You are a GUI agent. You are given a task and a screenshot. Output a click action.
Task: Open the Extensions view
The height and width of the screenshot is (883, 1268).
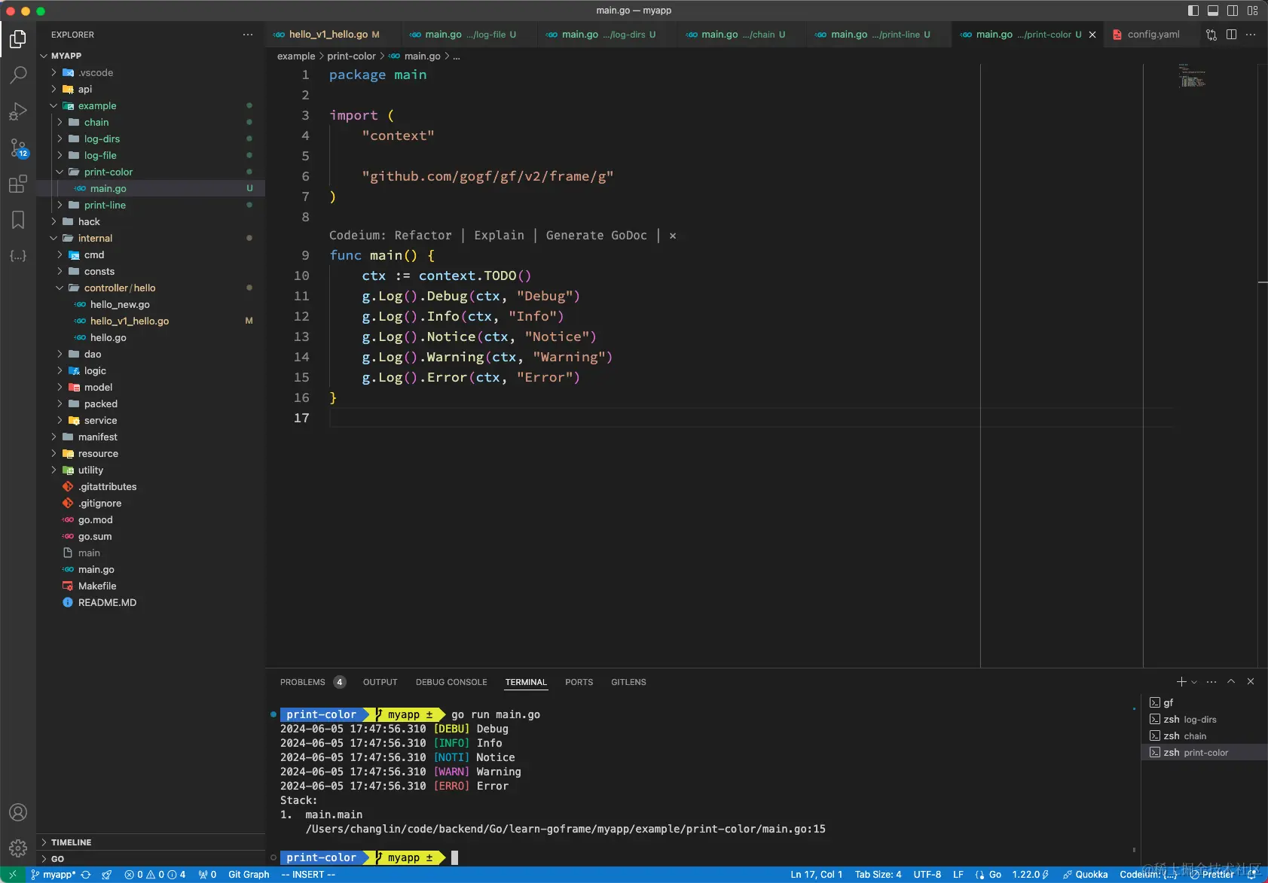coord(18,184)
